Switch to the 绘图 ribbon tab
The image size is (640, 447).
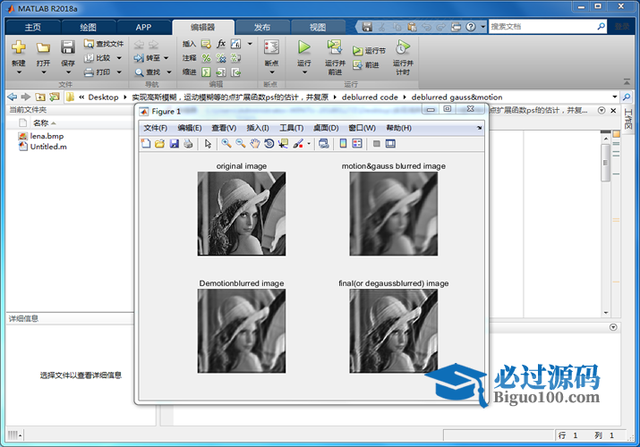(88, 27)
